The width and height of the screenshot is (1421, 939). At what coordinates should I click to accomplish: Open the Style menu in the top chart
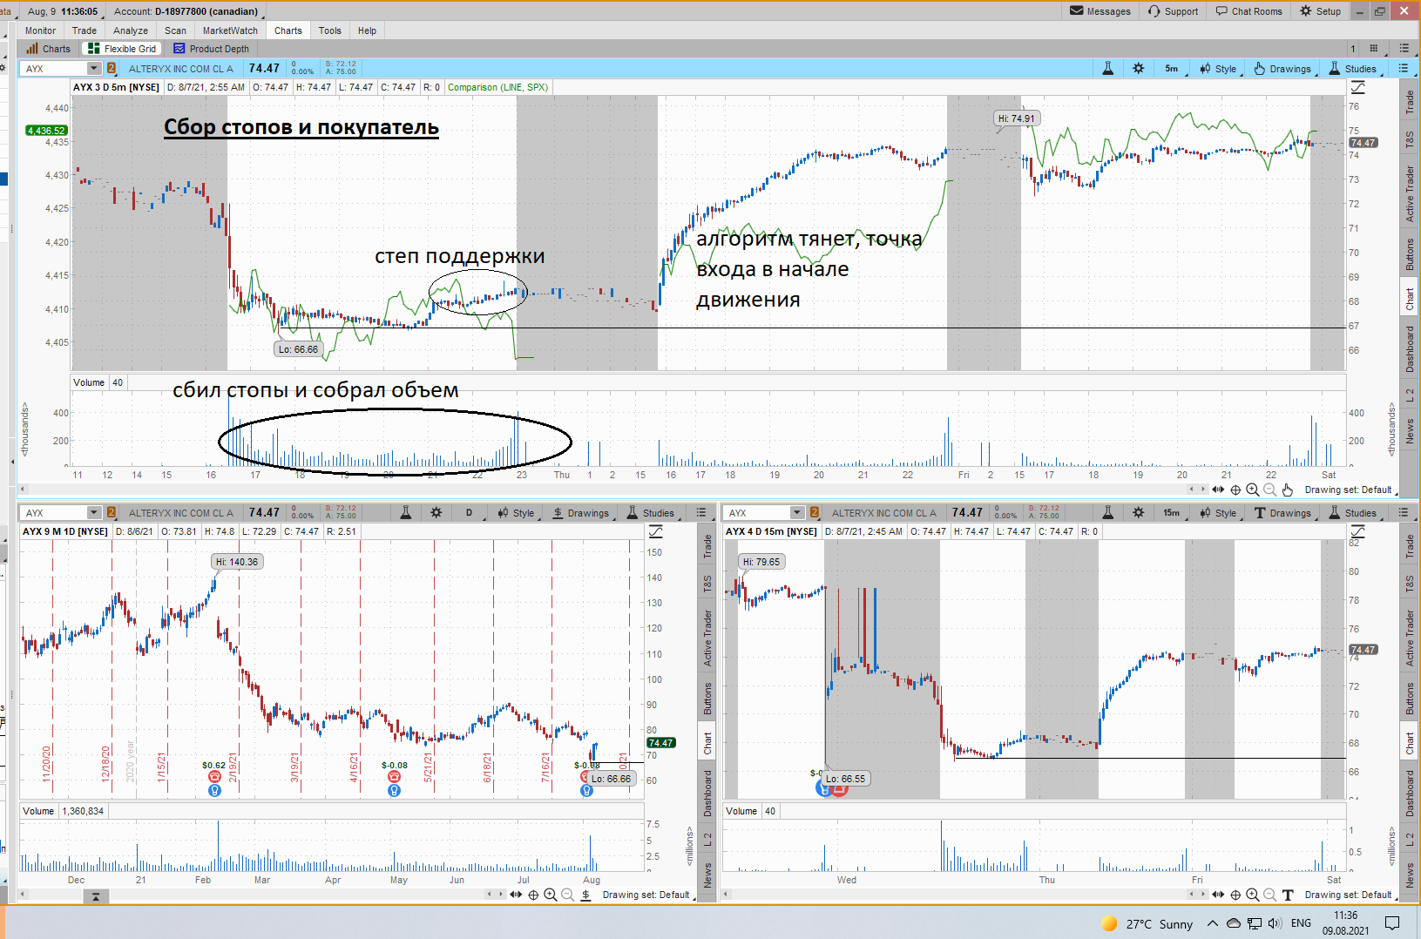[1218, 69]
